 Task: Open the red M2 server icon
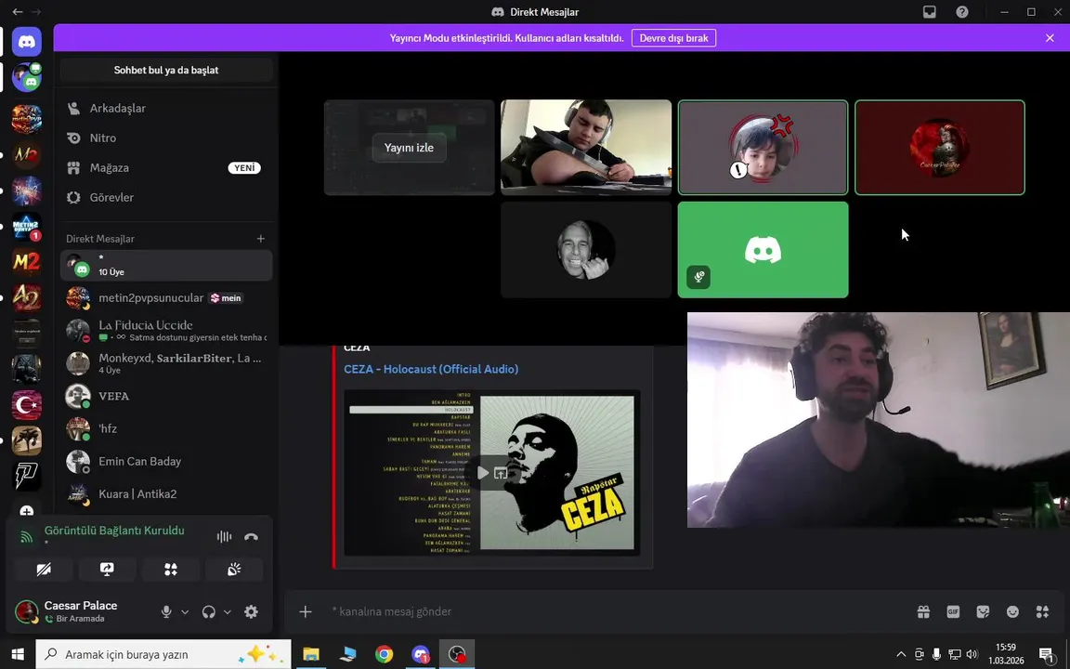coord(27,261)
